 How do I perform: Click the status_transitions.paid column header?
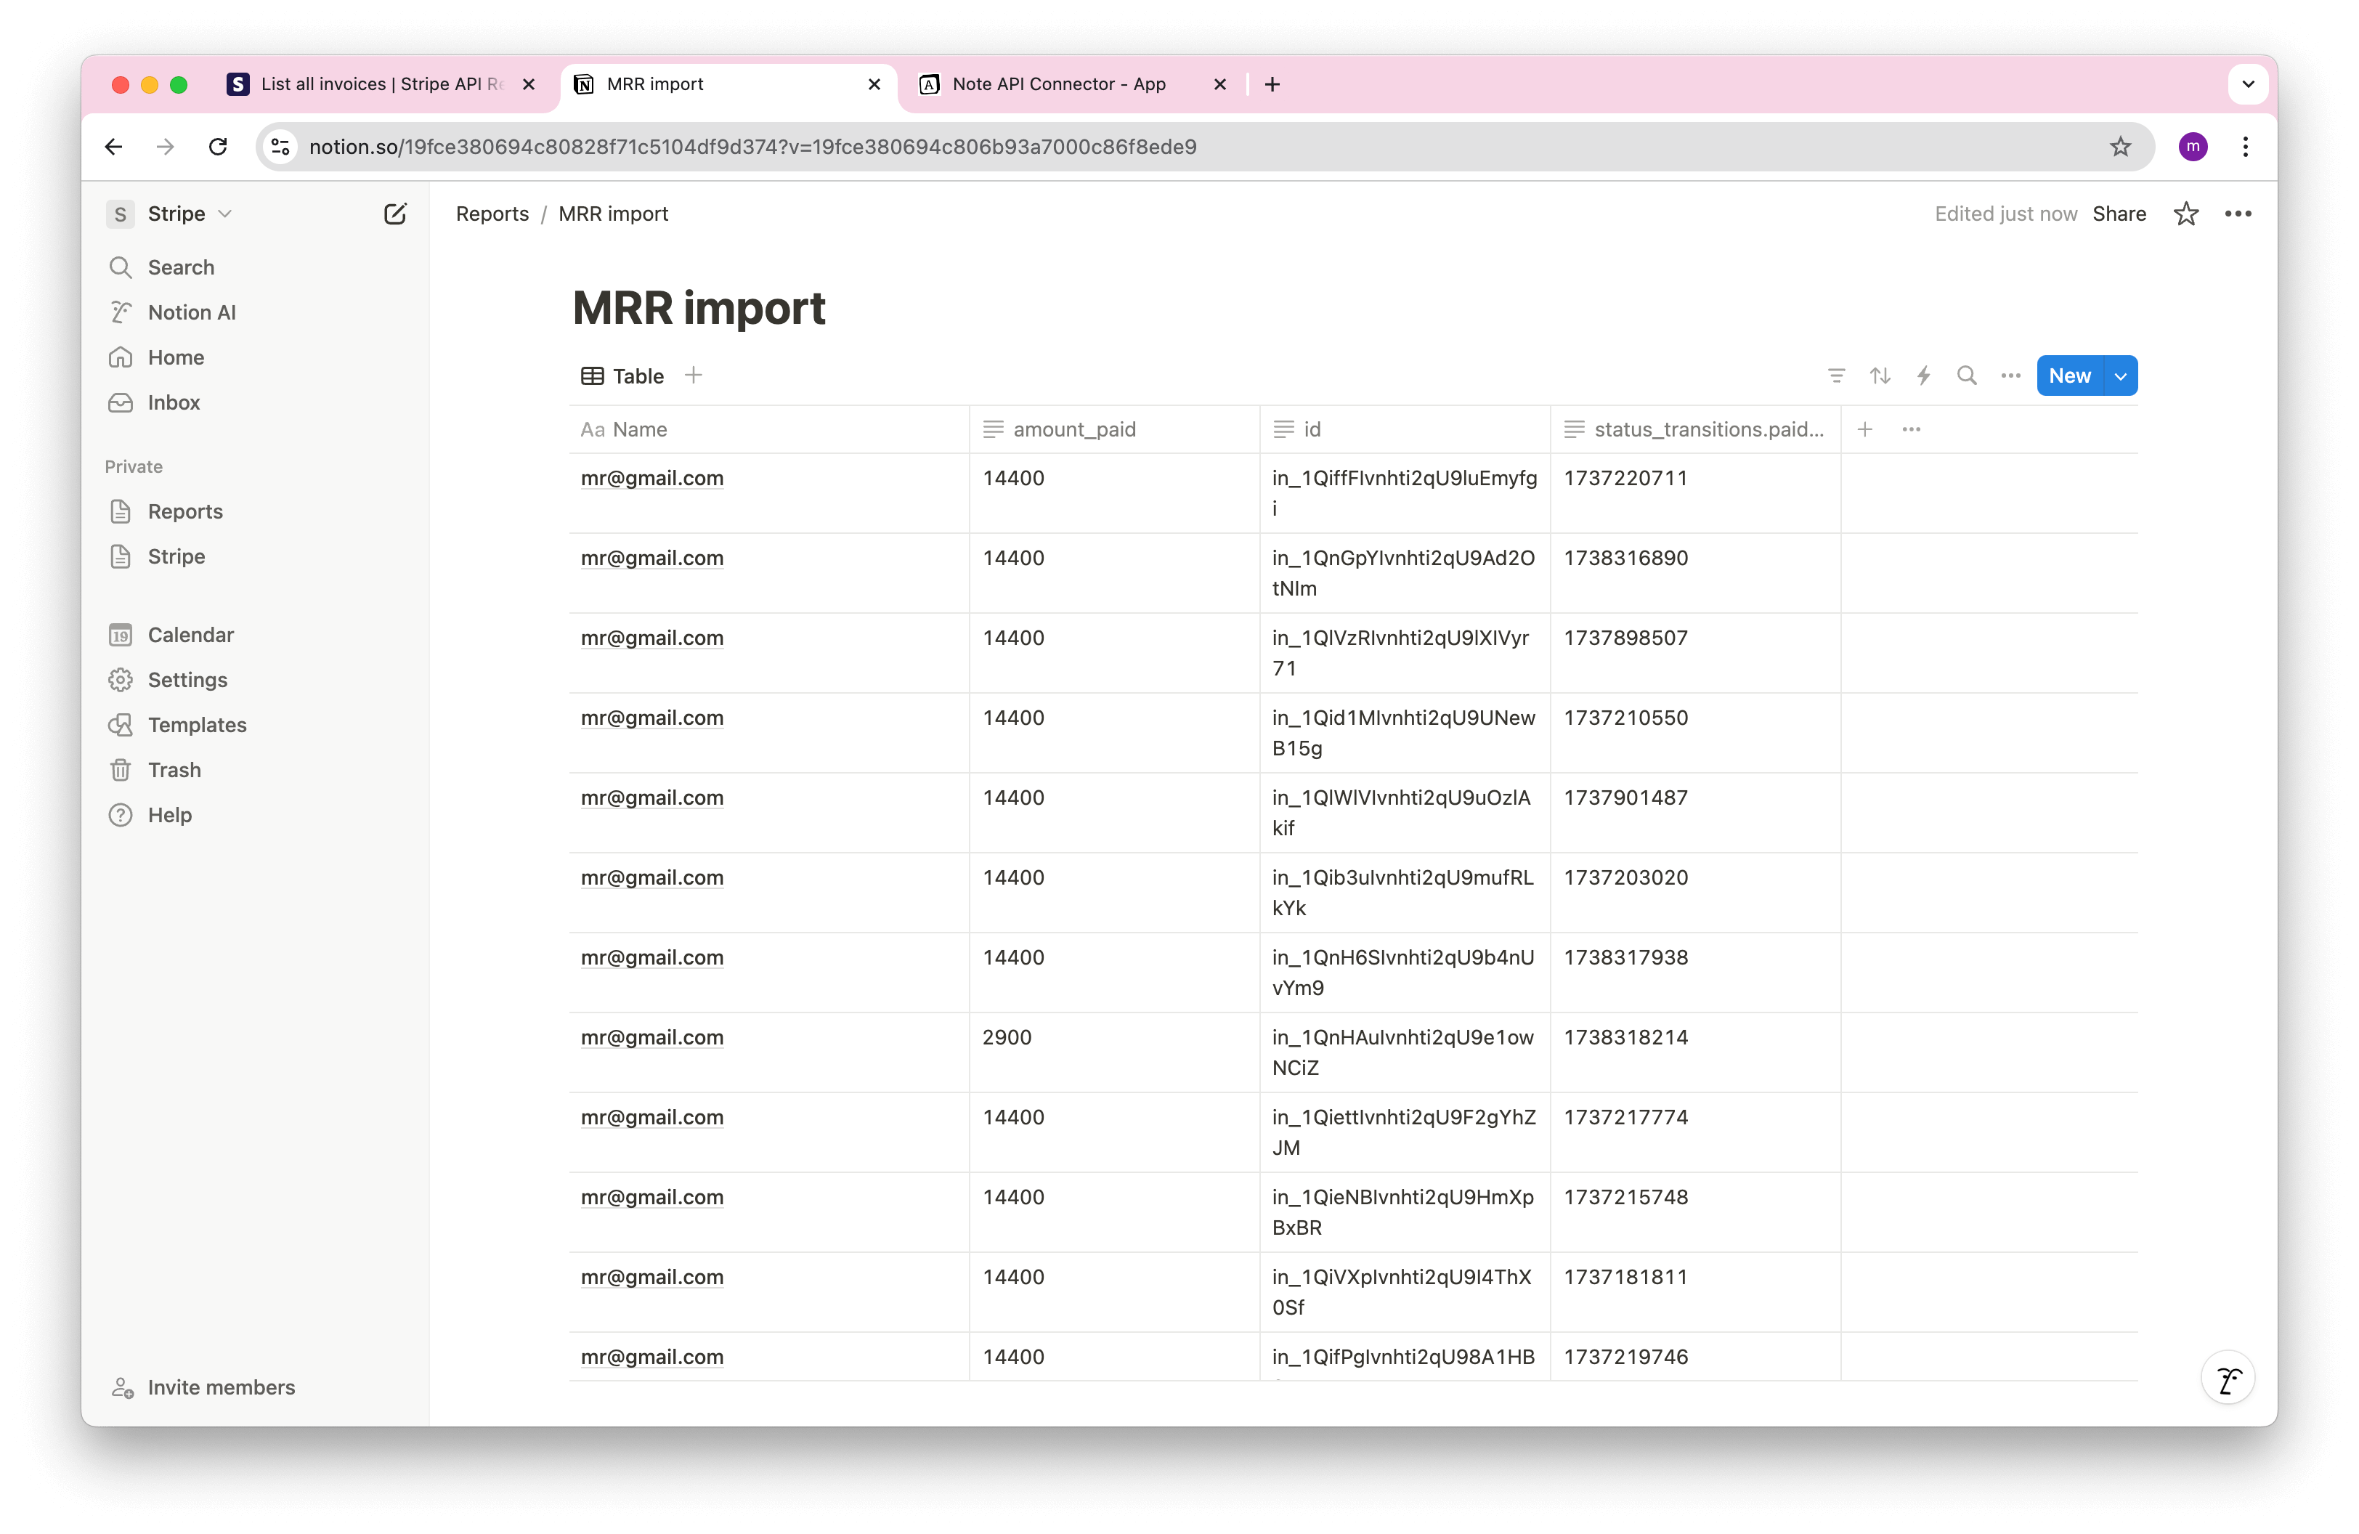tap(1695, 430)
